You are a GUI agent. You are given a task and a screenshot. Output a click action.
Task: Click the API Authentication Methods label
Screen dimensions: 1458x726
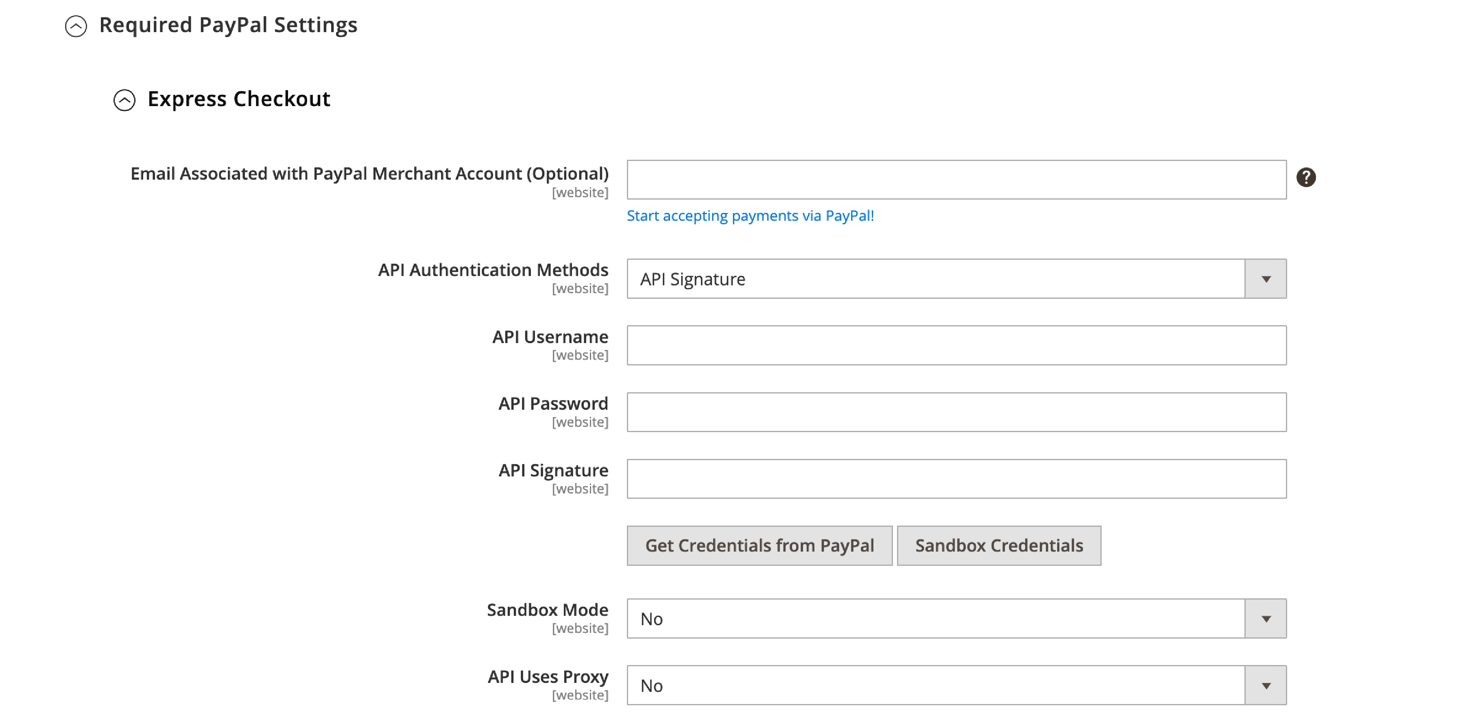coord(493,270)
